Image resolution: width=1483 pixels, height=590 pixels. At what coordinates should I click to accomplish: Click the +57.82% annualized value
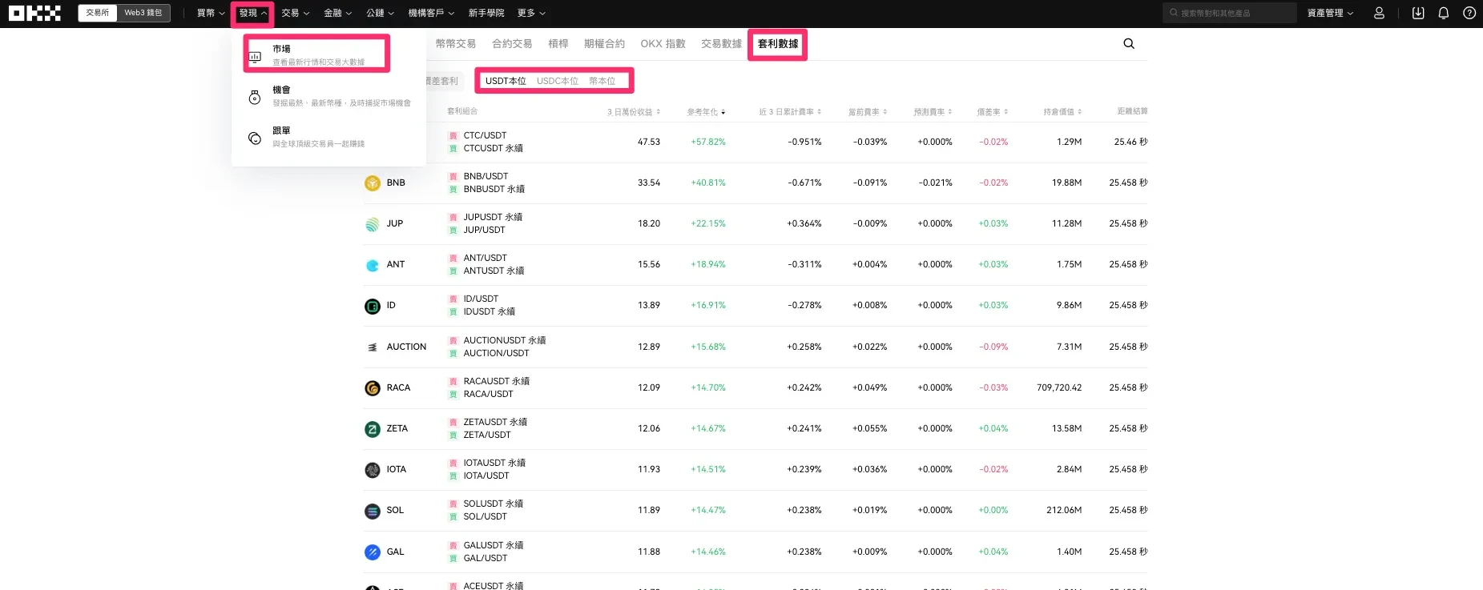click(708, 142)
